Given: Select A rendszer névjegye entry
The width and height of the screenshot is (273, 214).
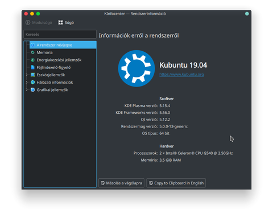Looking at the screenshot, I should click(63, 45).
